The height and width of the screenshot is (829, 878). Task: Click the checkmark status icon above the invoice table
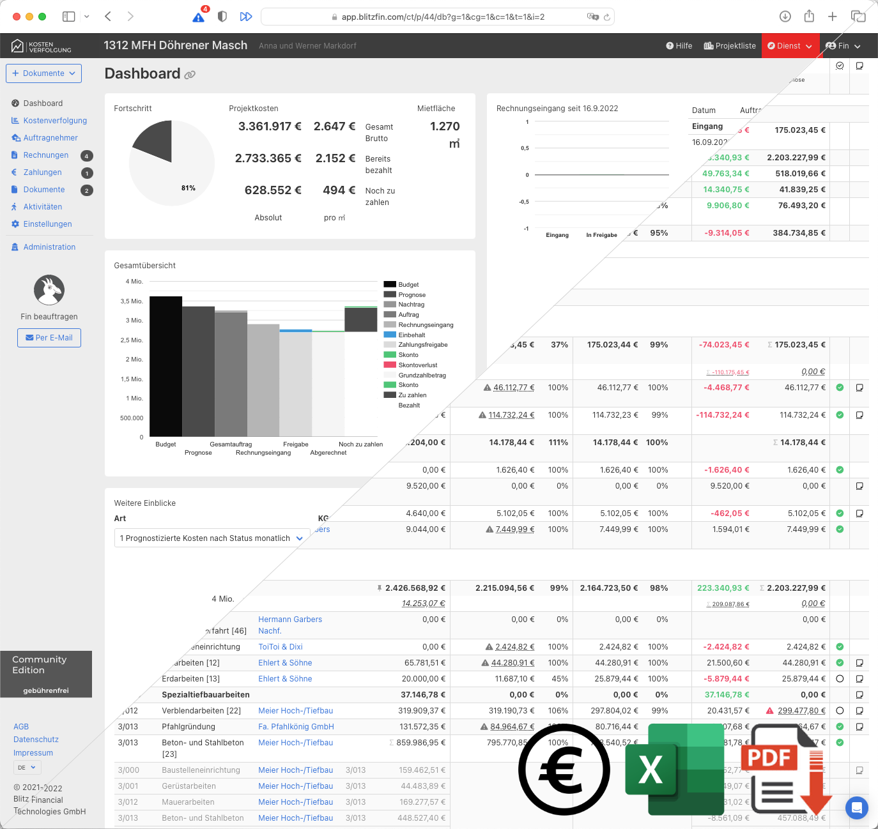(839, 65)
